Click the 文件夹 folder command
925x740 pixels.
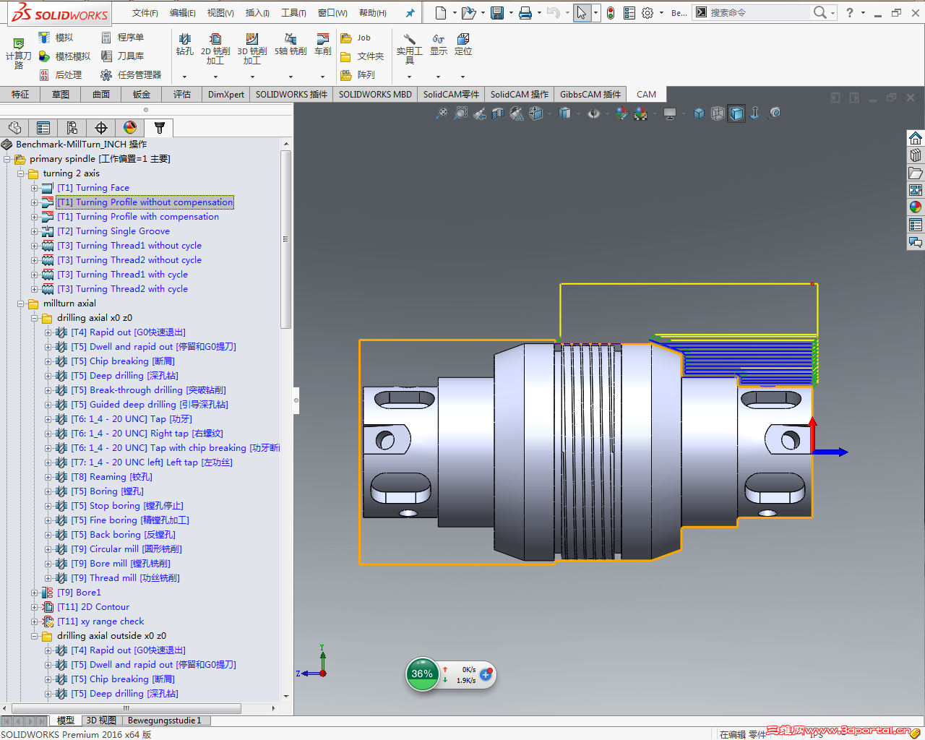pos(362,56)
